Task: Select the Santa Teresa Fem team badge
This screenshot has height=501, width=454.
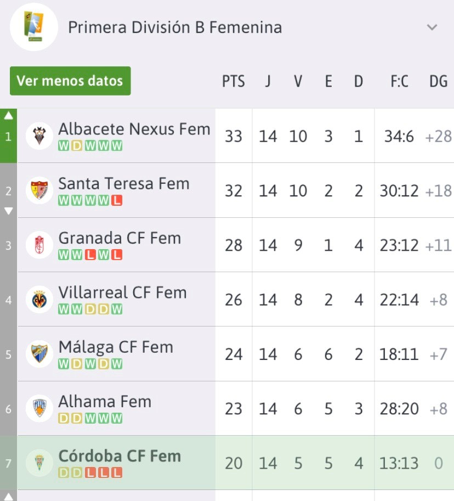Action: pyautogui.click(x=39, y=190)
